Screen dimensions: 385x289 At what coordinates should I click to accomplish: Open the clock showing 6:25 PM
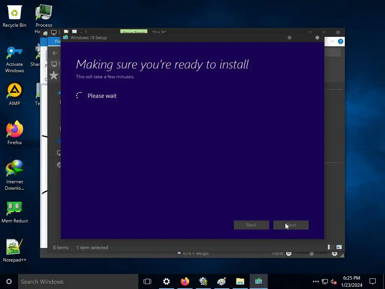tap(352, 281)
